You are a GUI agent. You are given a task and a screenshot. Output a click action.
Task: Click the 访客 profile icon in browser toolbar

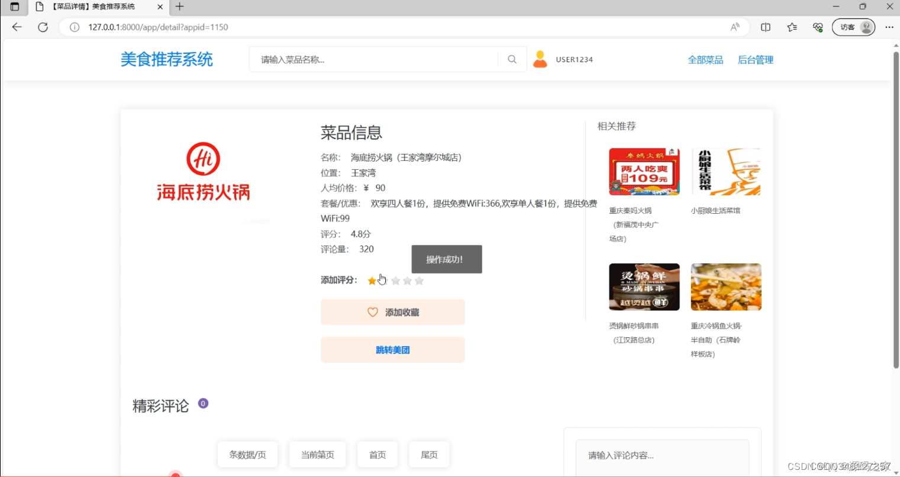pos(852,27)
